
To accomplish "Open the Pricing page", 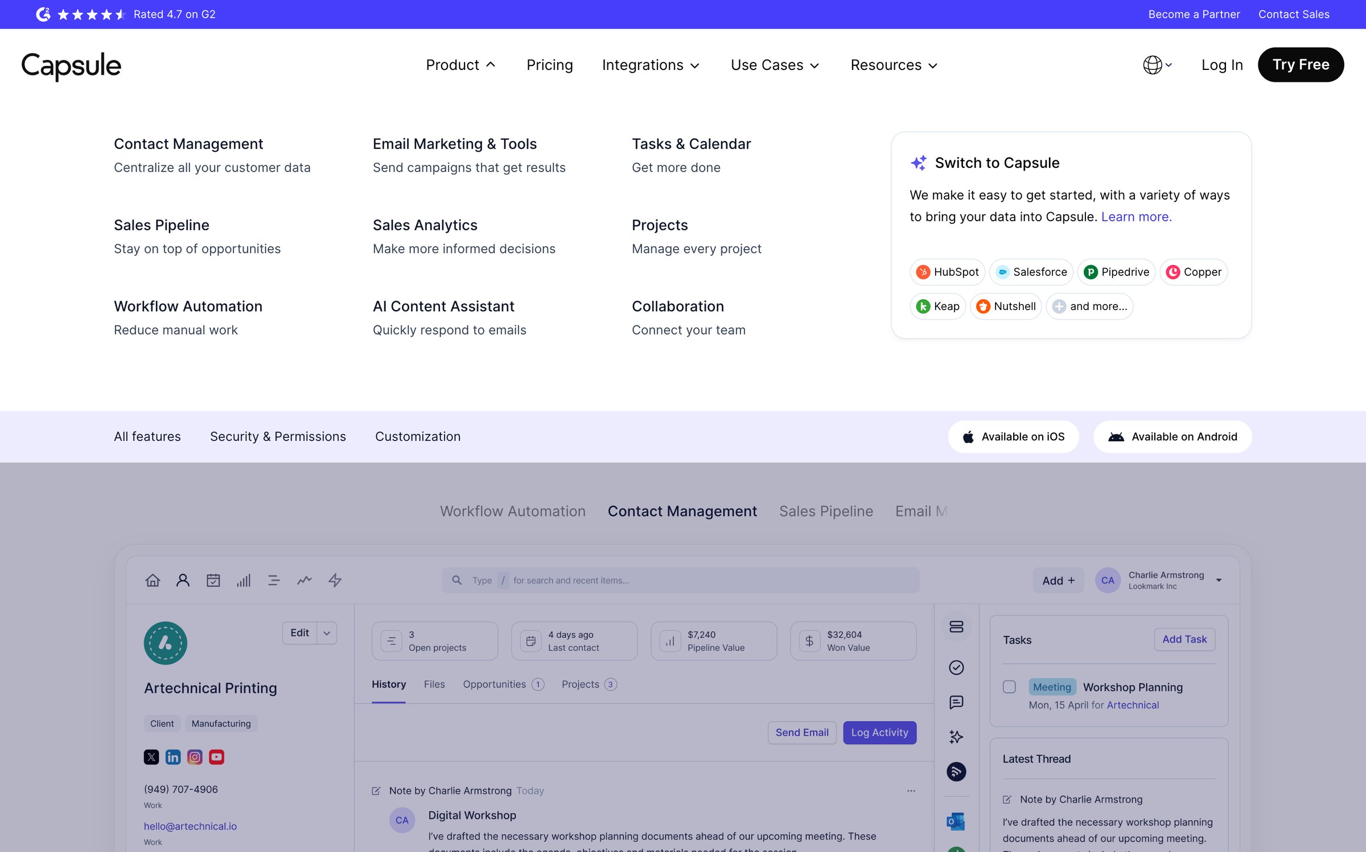I will click(549, 65).
